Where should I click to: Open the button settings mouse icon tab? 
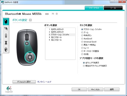tap(6, 22)
